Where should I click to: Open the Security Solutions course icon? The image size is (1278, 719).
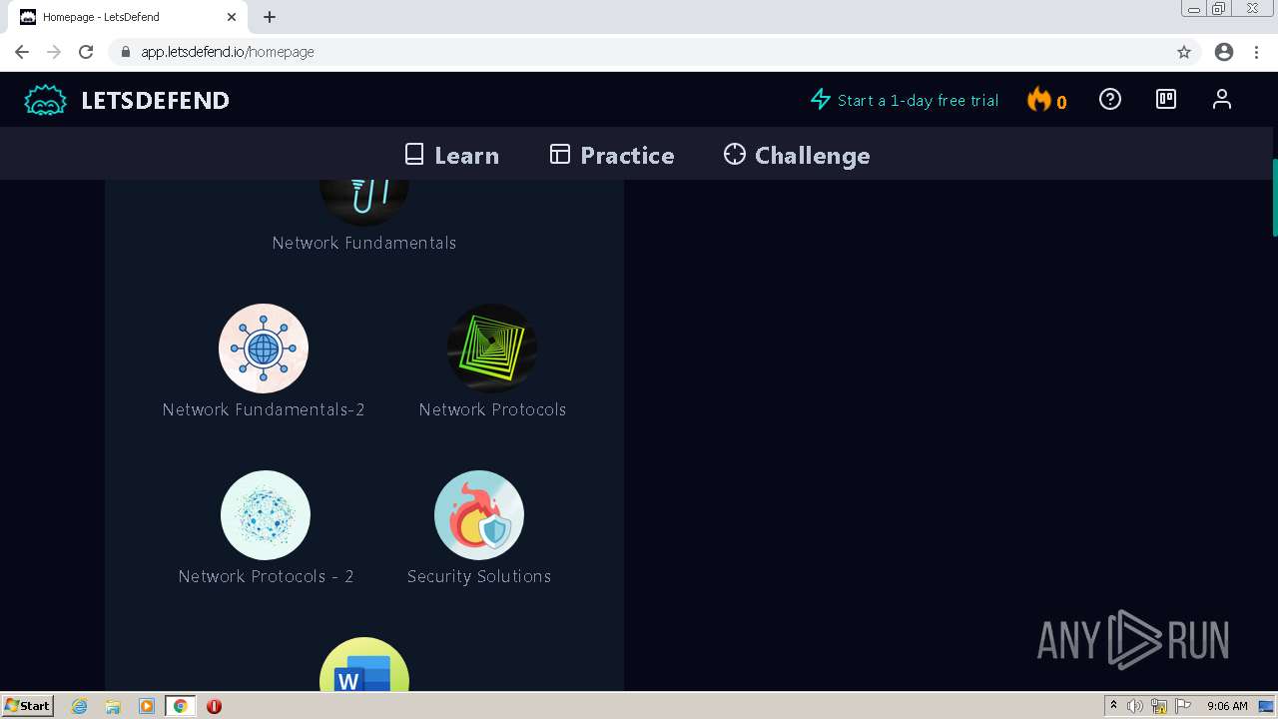[x=479, y=515]
